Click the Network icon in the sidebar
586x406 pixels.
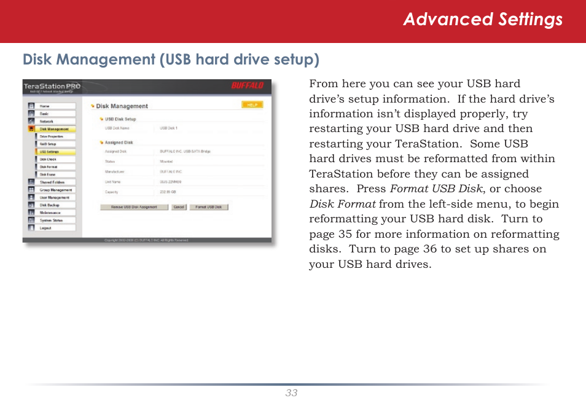(x=31, y=122)
